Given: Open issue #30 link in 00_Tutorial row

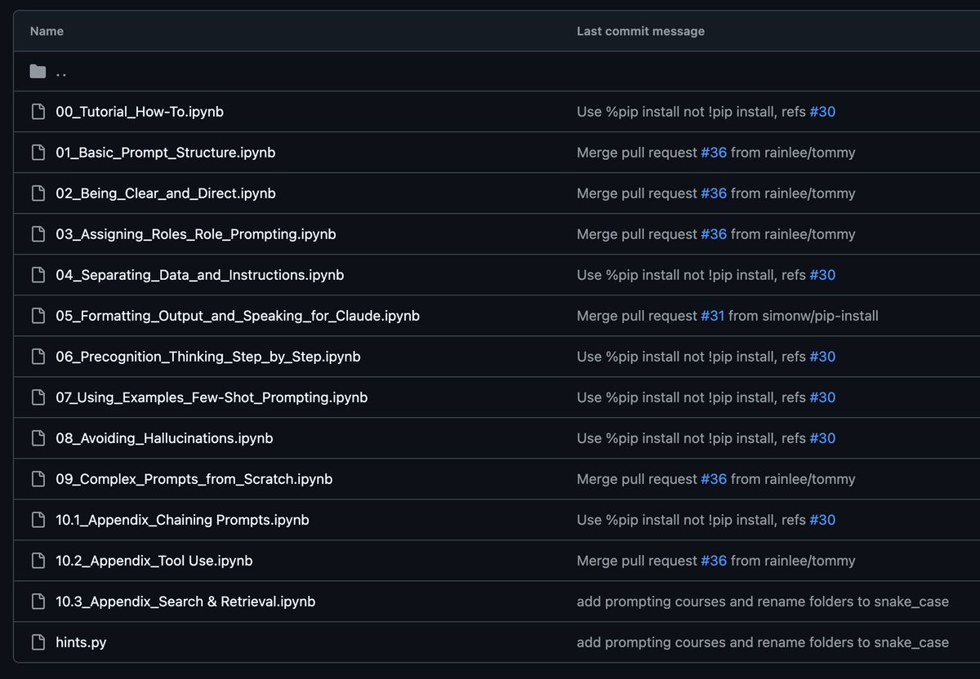Looking at the screenshot, I should coord(822,112).
